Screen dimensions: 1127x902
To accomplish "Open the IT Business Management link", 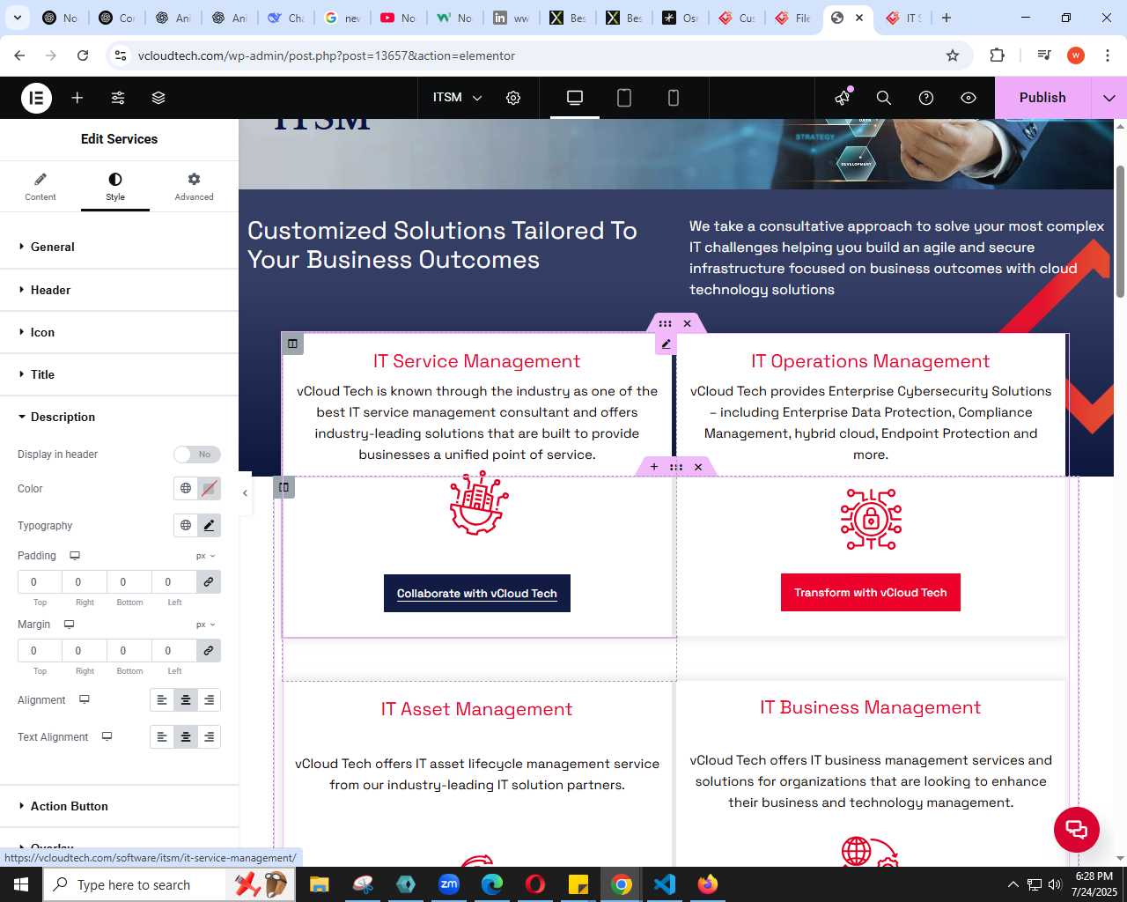I will [x=870, y=707].
